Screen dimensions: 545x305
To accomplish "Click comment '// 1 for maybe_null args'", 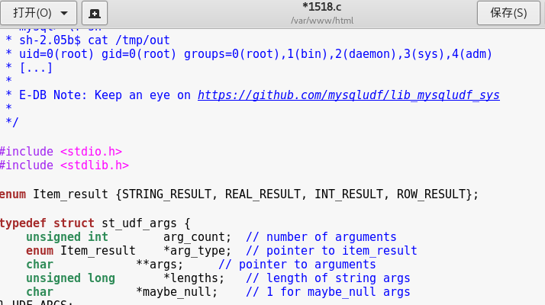I will point(328,292).
